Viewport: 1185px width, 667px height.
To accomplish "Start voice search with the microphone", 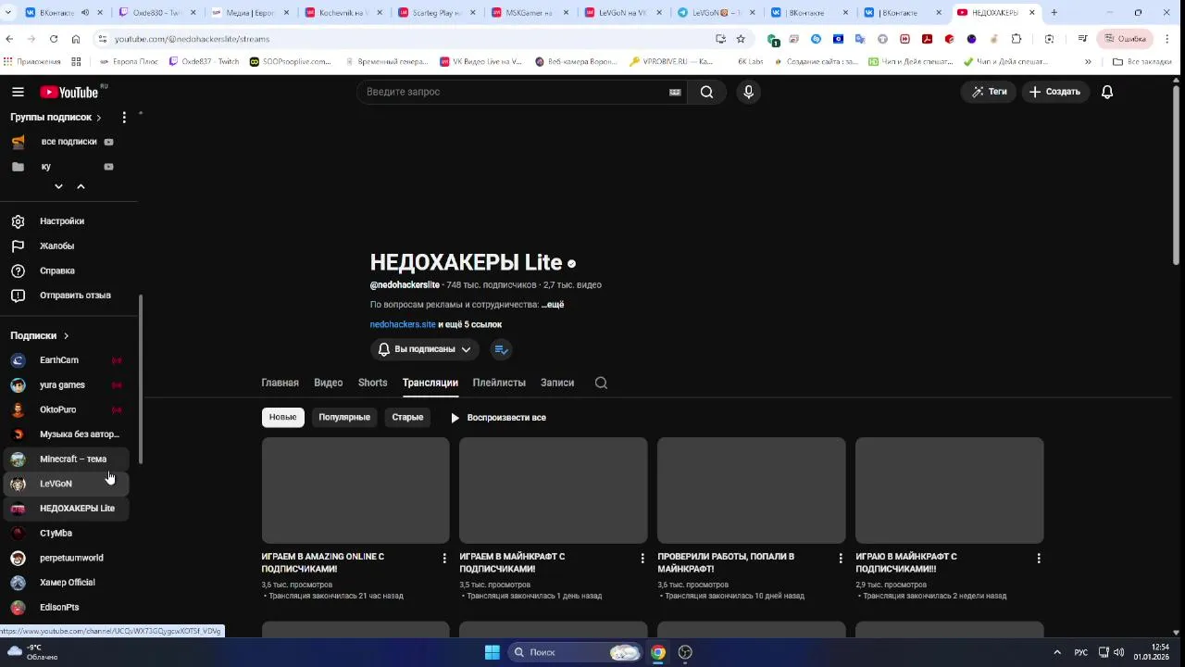I will pyautogui.click(x=748, y=92).
